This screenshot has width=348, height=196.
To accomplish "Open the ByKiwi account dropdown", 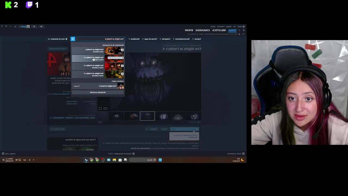I will click(24, 26).
